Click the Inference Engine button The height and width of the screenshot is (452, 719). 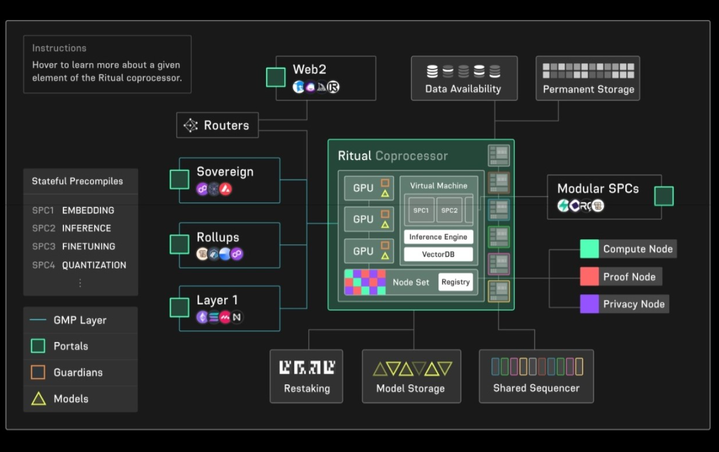tap(439, 237)
